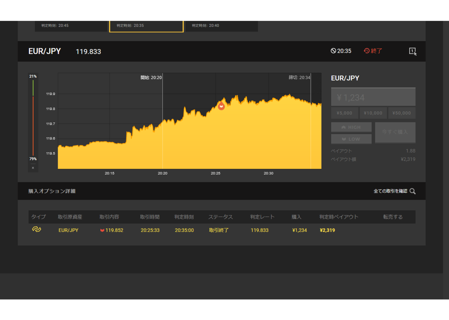Click the 購入オプション詳細 section header
The image size is (449, 320).
[x=52, y=191]
